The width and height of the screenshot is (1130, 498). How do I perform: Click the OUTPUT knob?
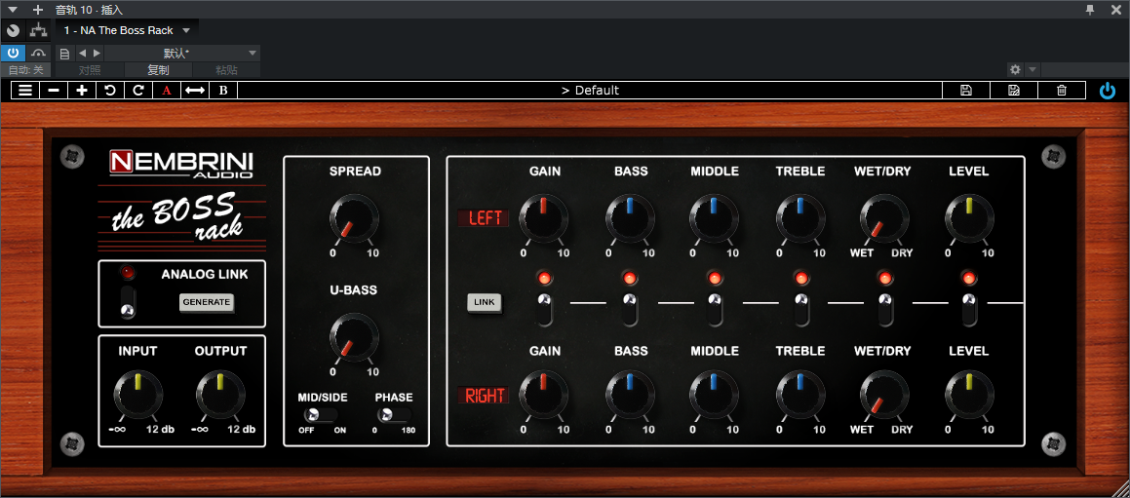[221, 395]
